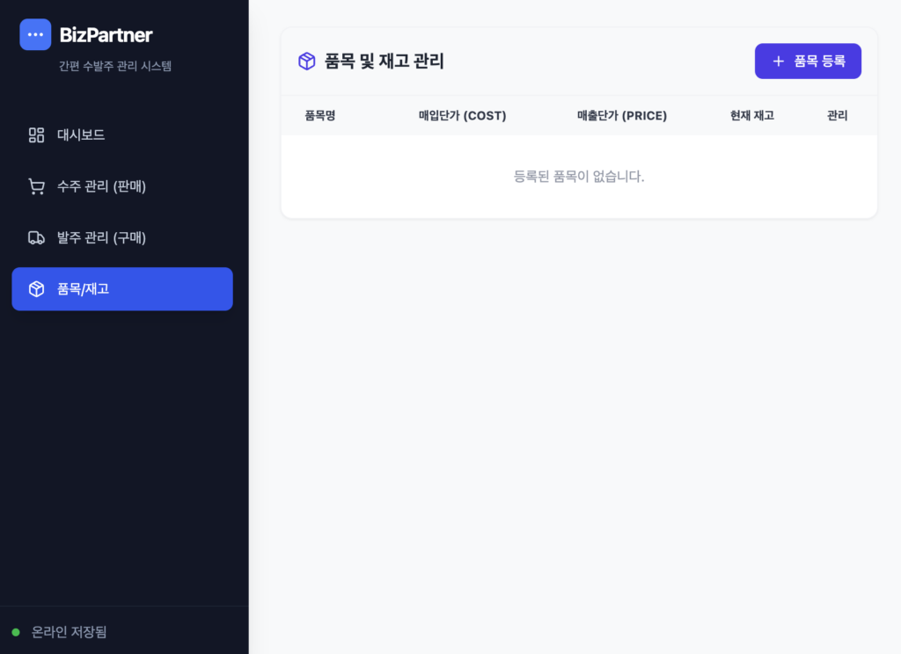Click the box icon in 품목/재고 sidebar item

(36, 289)
